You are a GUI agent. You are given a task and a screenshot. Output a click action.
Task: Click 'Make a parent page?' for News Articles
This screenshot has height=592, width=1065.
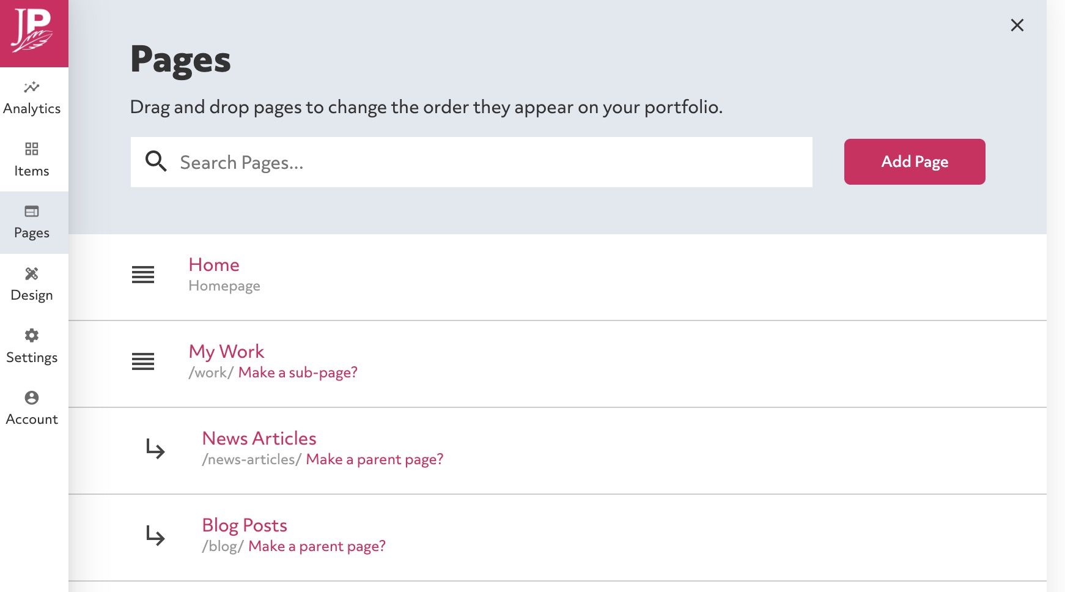click(x=375, y=459)
